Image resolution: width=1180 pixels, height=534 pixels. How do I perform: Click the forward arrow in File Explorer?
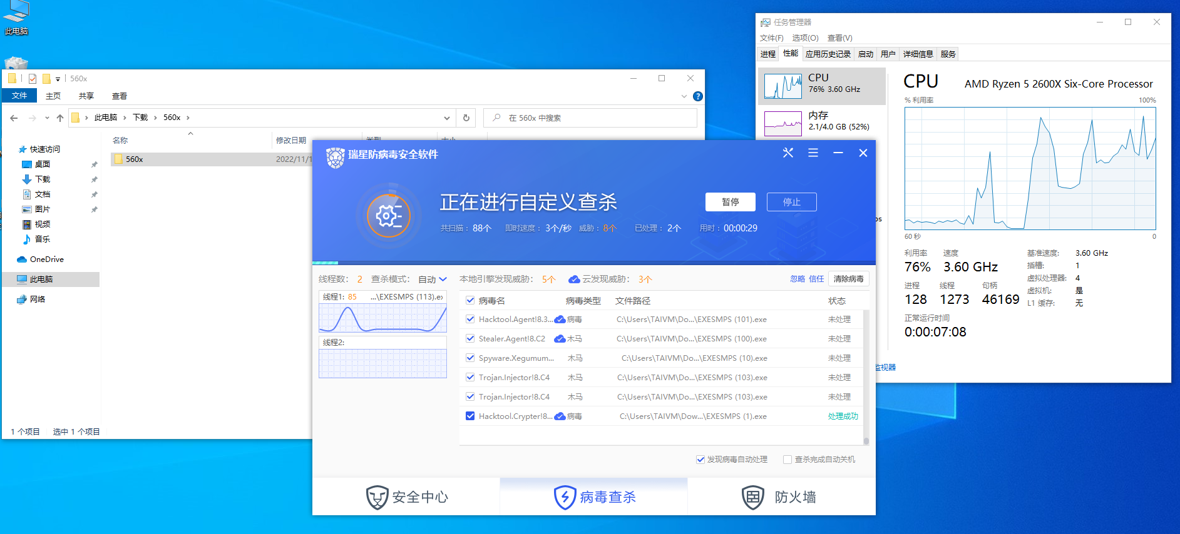coord(32,118)
